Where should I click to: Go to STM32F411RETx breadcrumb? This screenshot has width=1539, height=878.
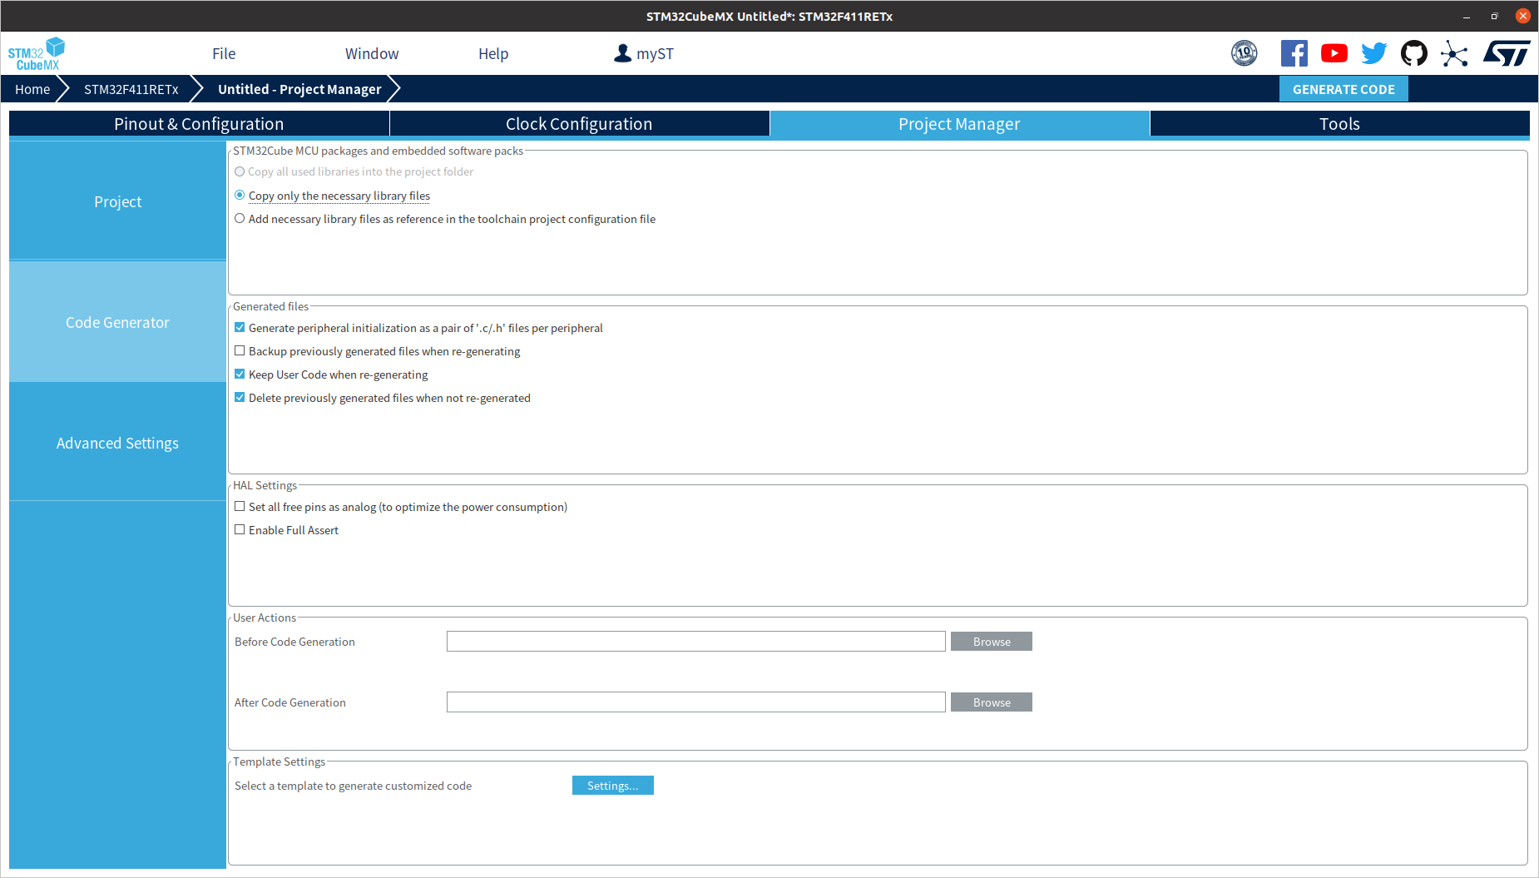(131, 89)
